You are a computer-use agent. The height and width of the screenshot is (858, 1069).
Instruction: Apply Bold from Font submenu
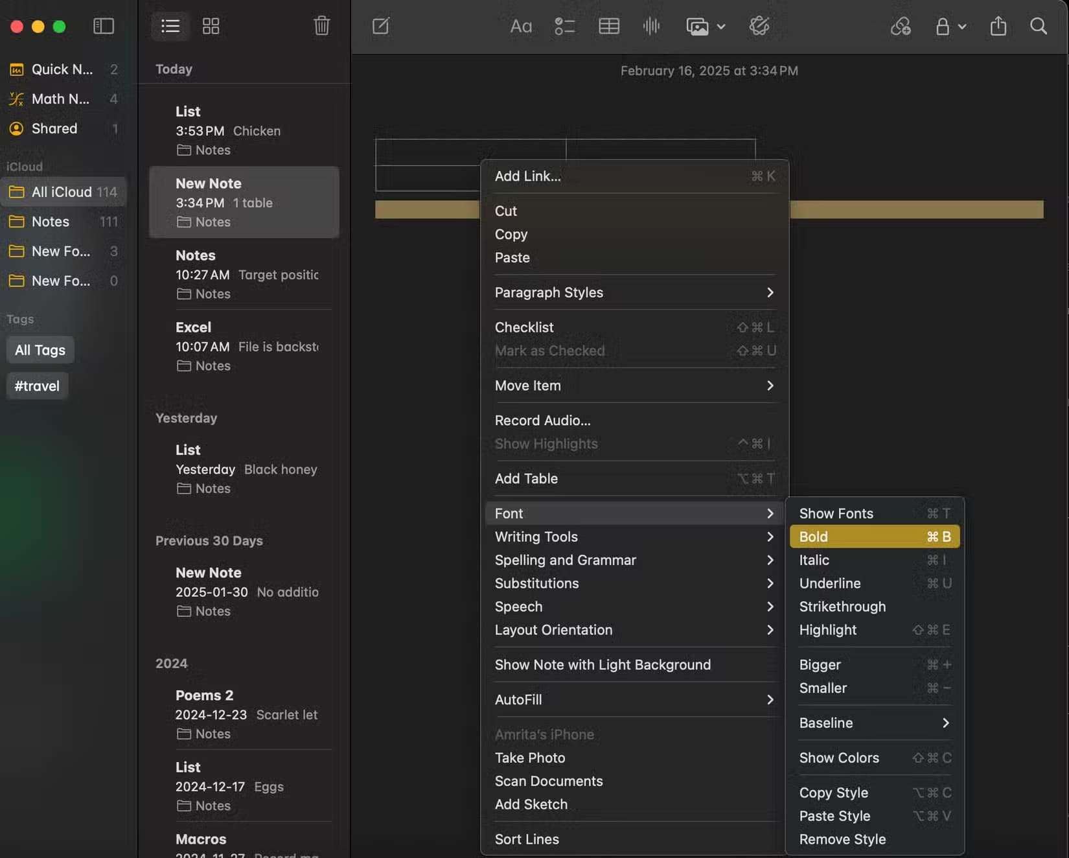[x=875, y=537]
